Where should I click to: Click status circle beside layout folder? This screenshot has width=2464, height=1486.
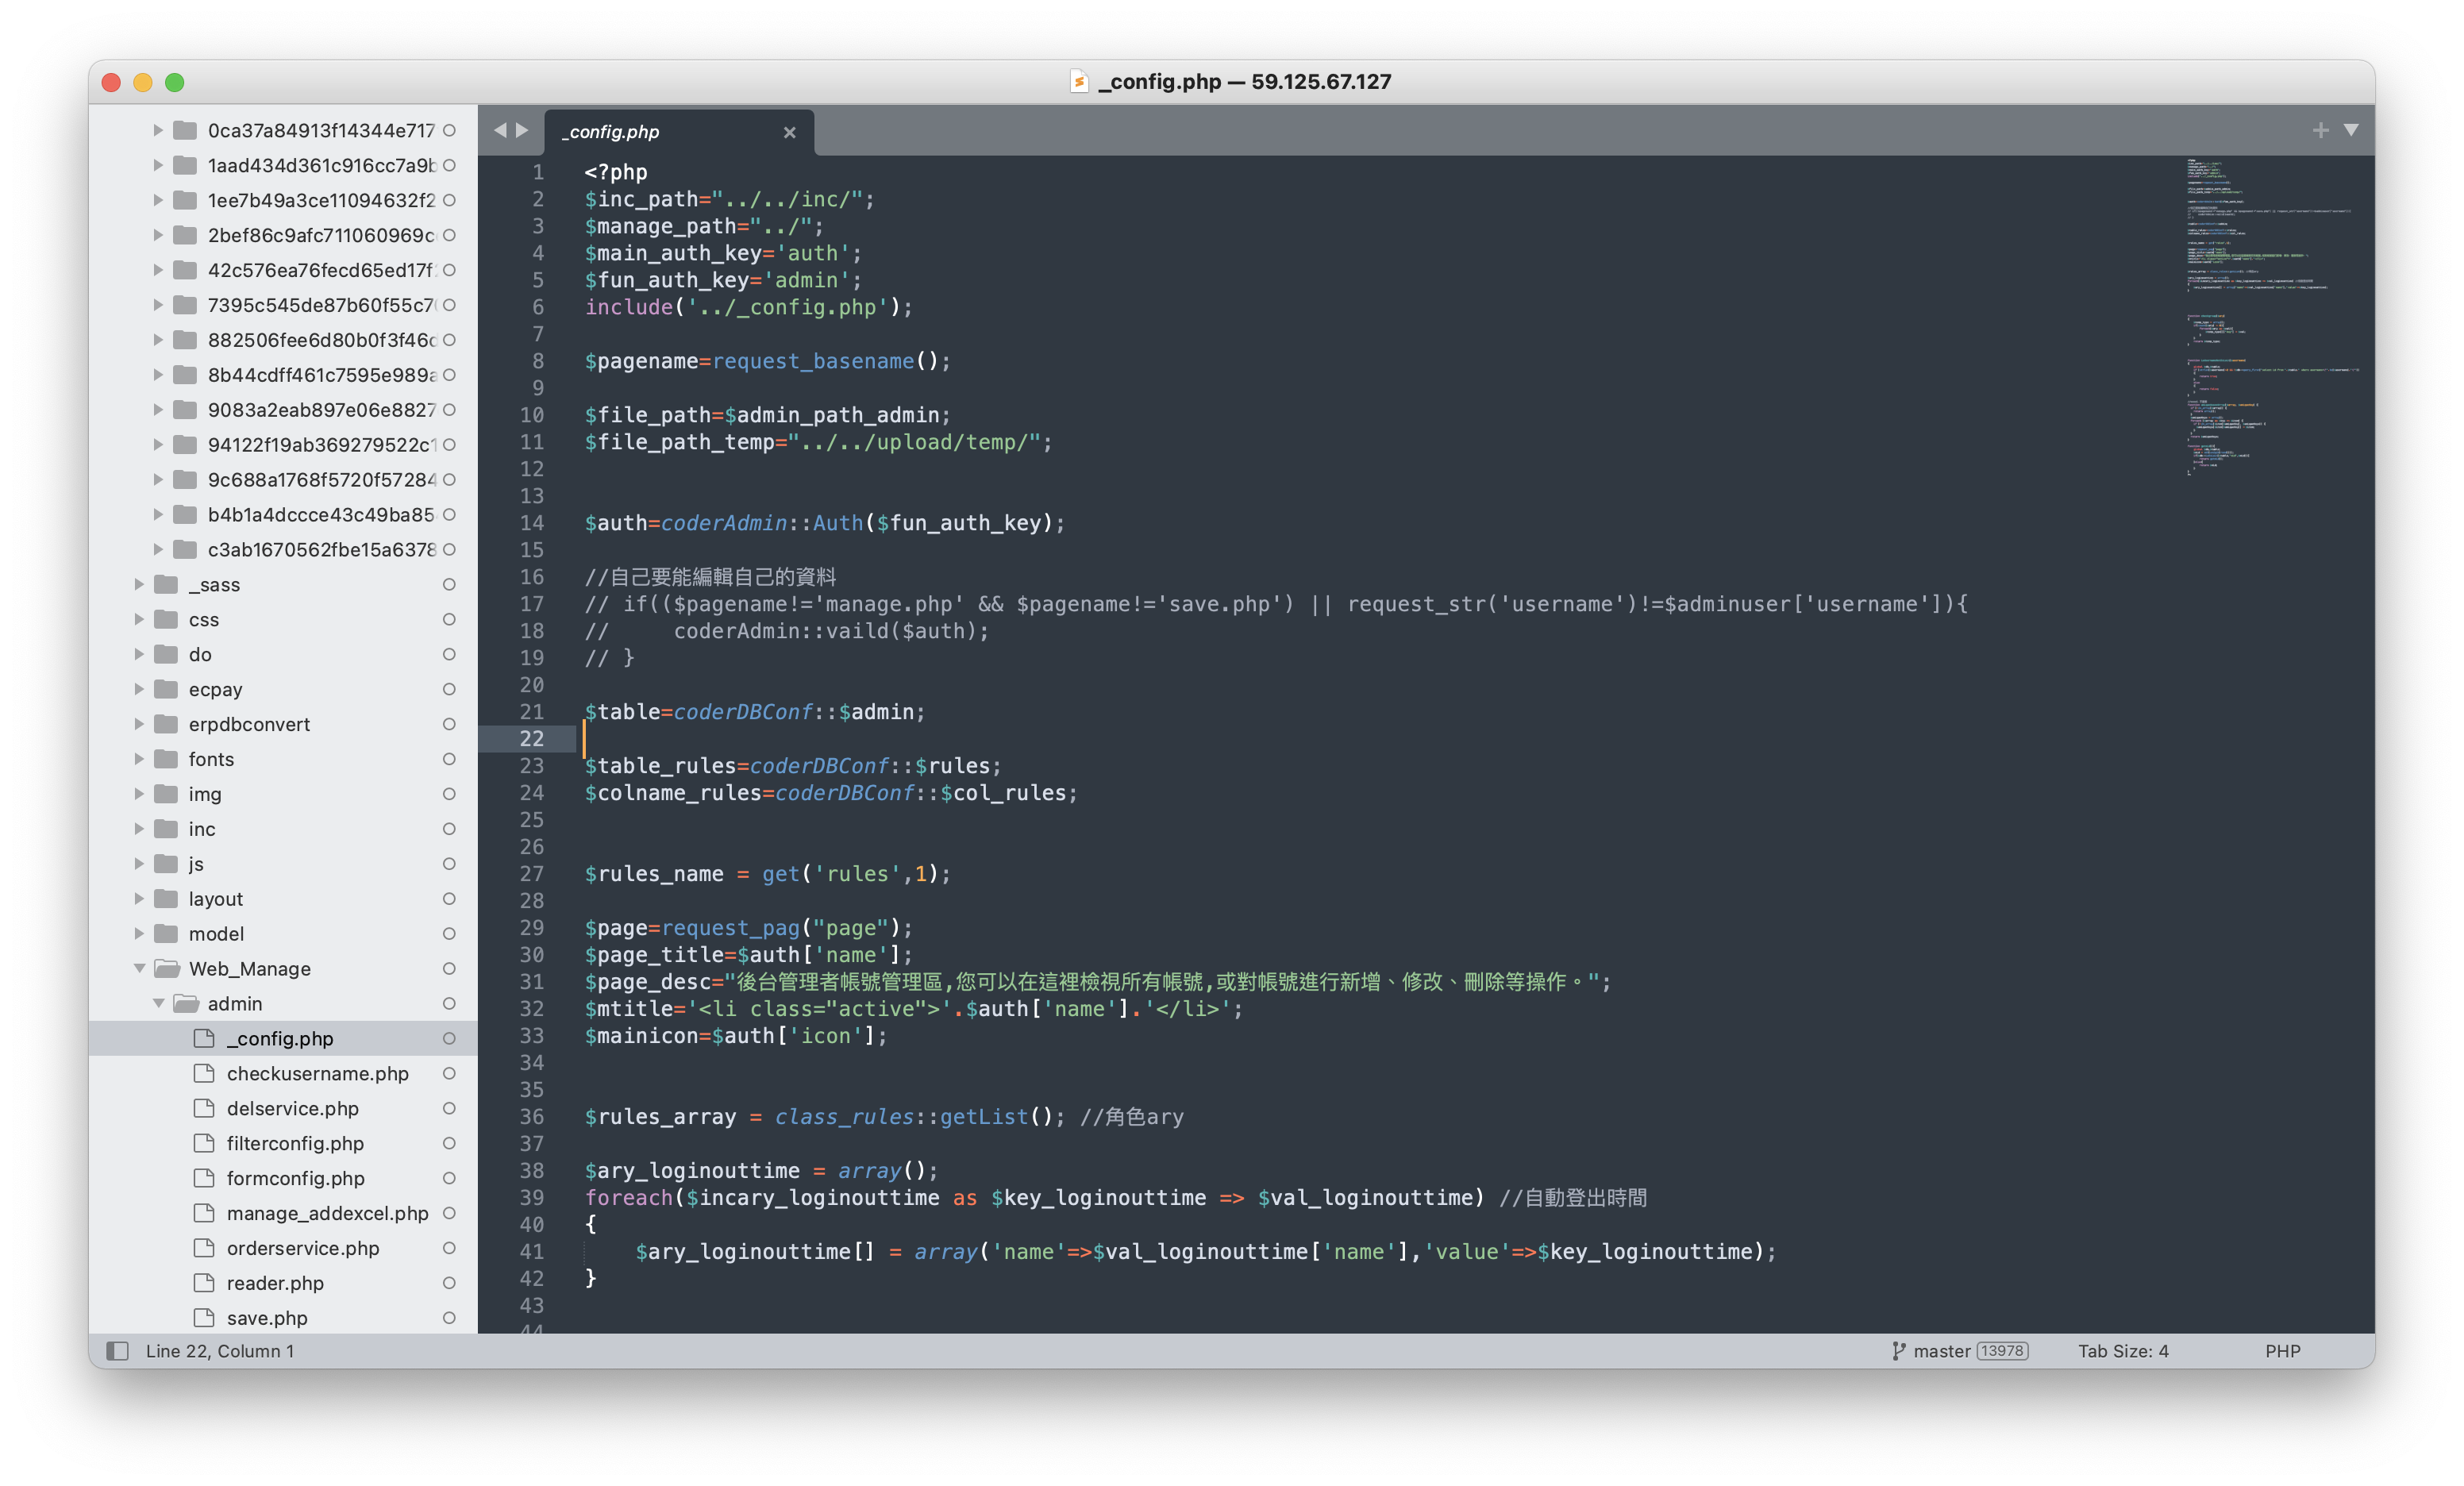449,898
